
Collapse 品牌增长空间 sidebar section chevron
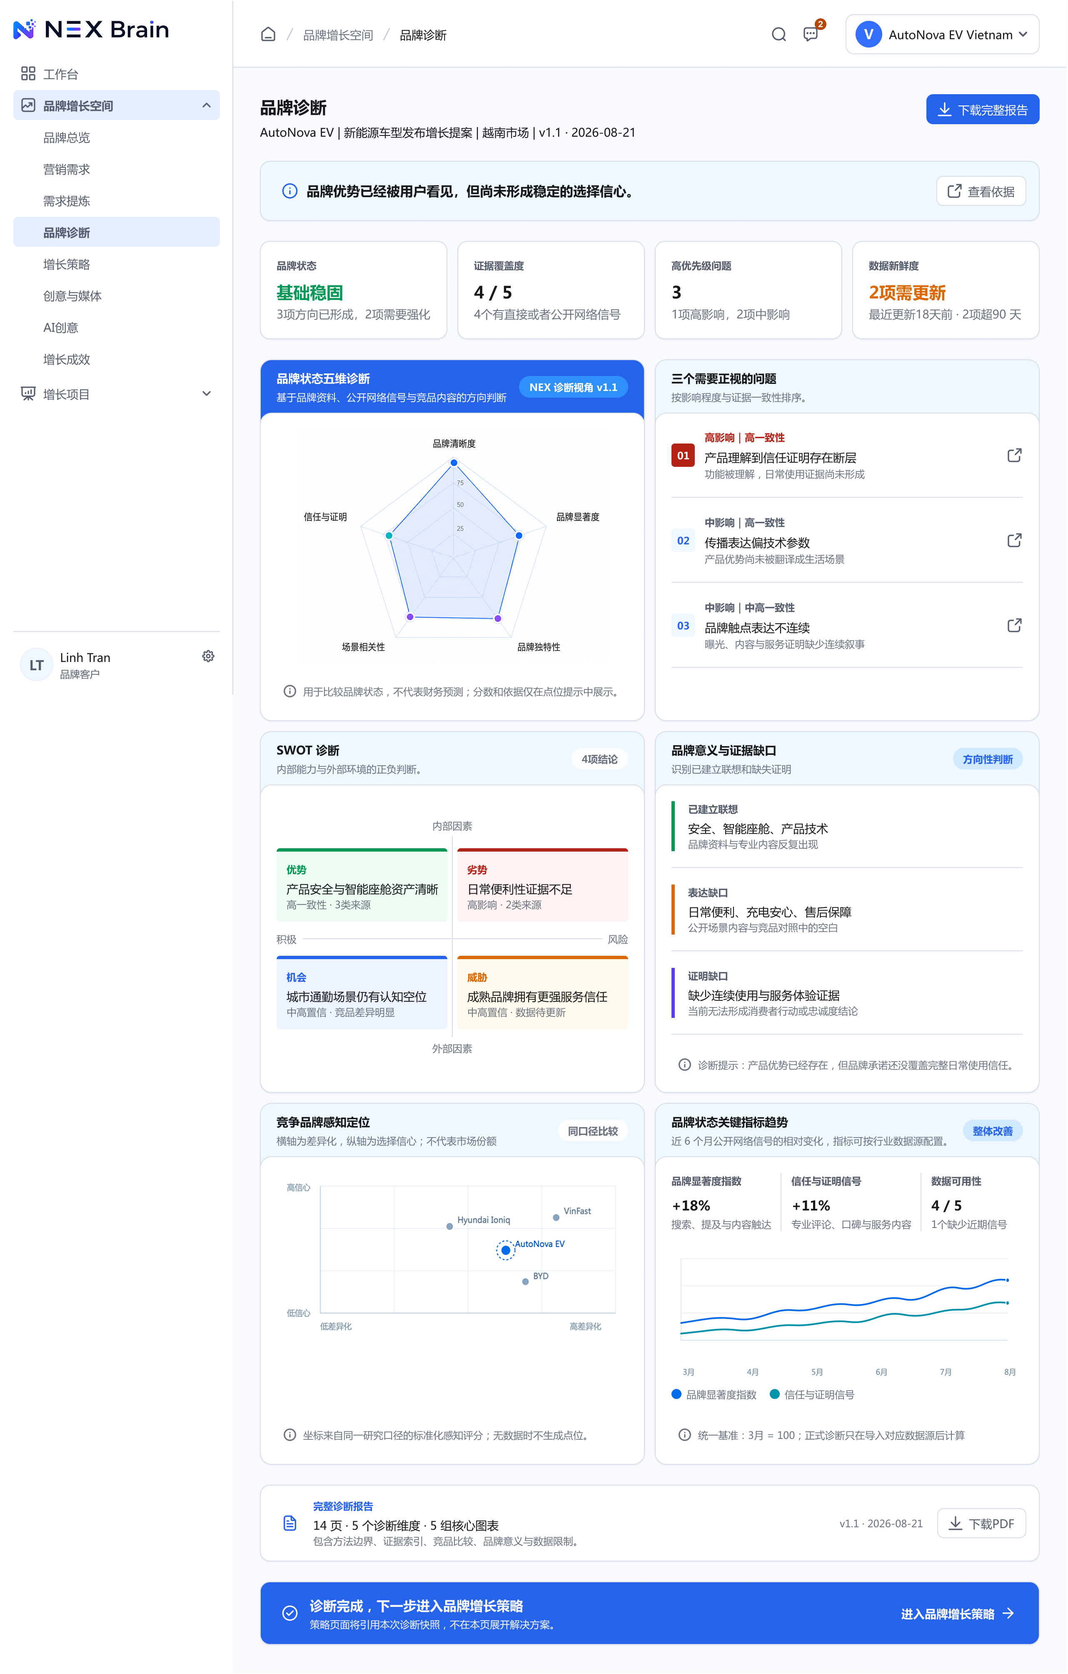tap(206, 105)
